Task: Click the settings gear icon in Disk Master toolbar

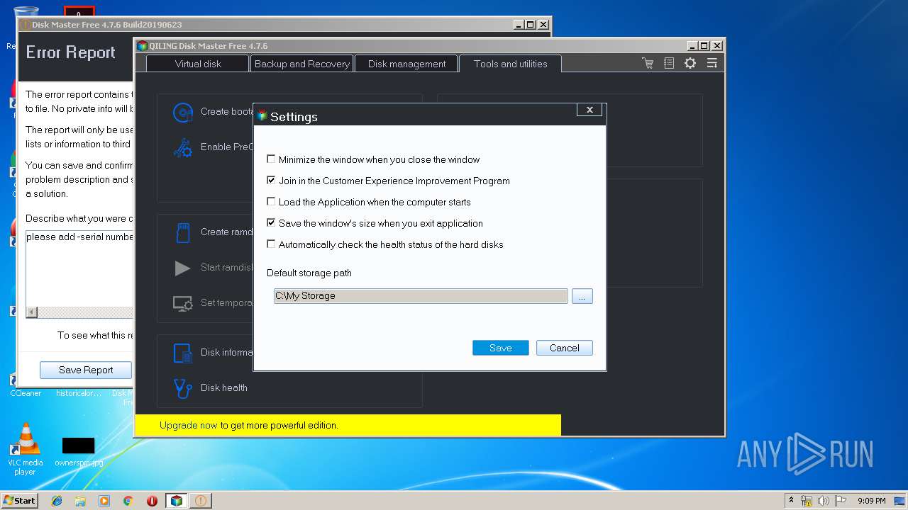Action: [690, 63]
